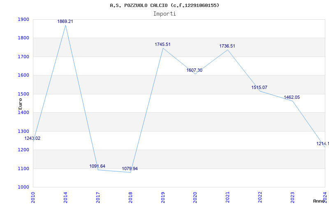
Task: Click the 1200 y-axis value
Action: pyautogui.click(x=23, y=150)
